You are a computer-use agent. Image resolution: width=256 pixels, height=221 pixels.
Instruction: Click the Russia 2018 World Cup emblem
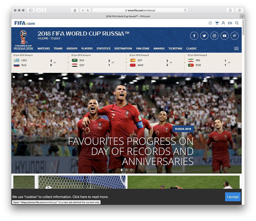pyautogui.click(x=23, y=40)
